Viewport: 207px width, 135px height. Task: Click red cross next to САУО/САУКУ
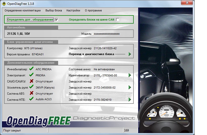pyautogui.click(x=31, y=81)
